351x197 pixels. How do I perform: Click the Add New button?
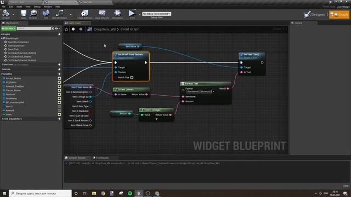(9, 28)
